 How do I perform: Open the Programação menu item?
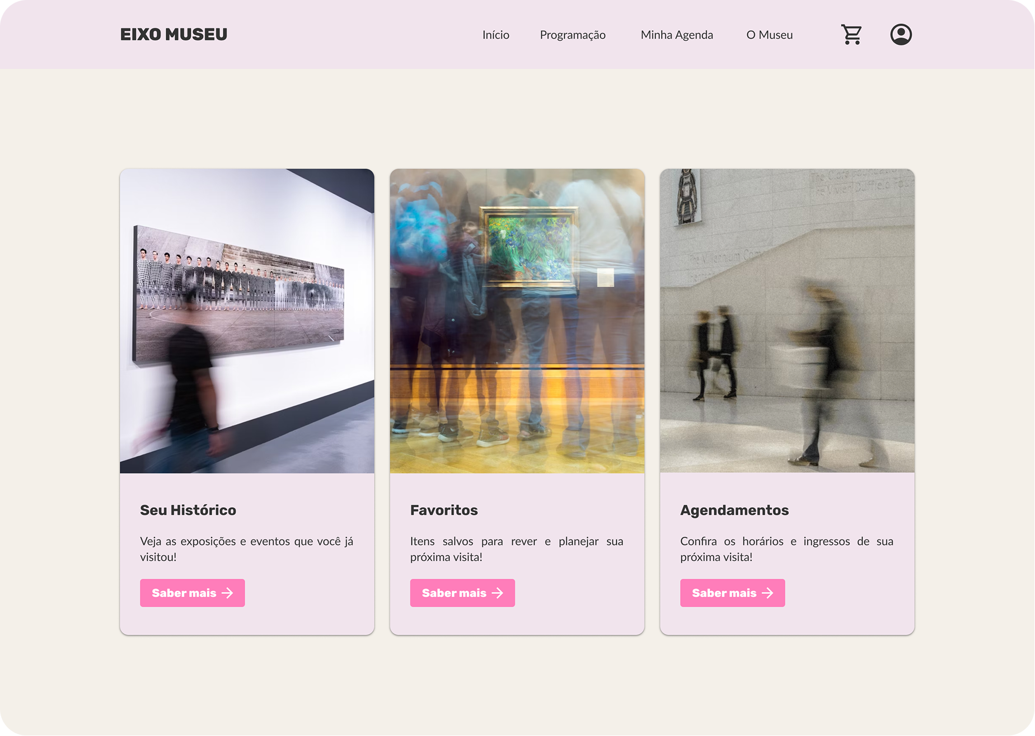click(572, 35)
